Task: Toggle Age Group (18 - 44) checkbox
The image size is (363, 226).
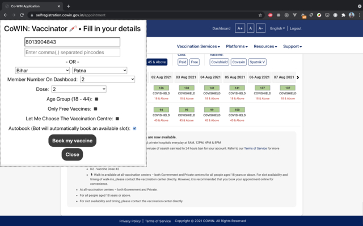Action: [96, 99]
